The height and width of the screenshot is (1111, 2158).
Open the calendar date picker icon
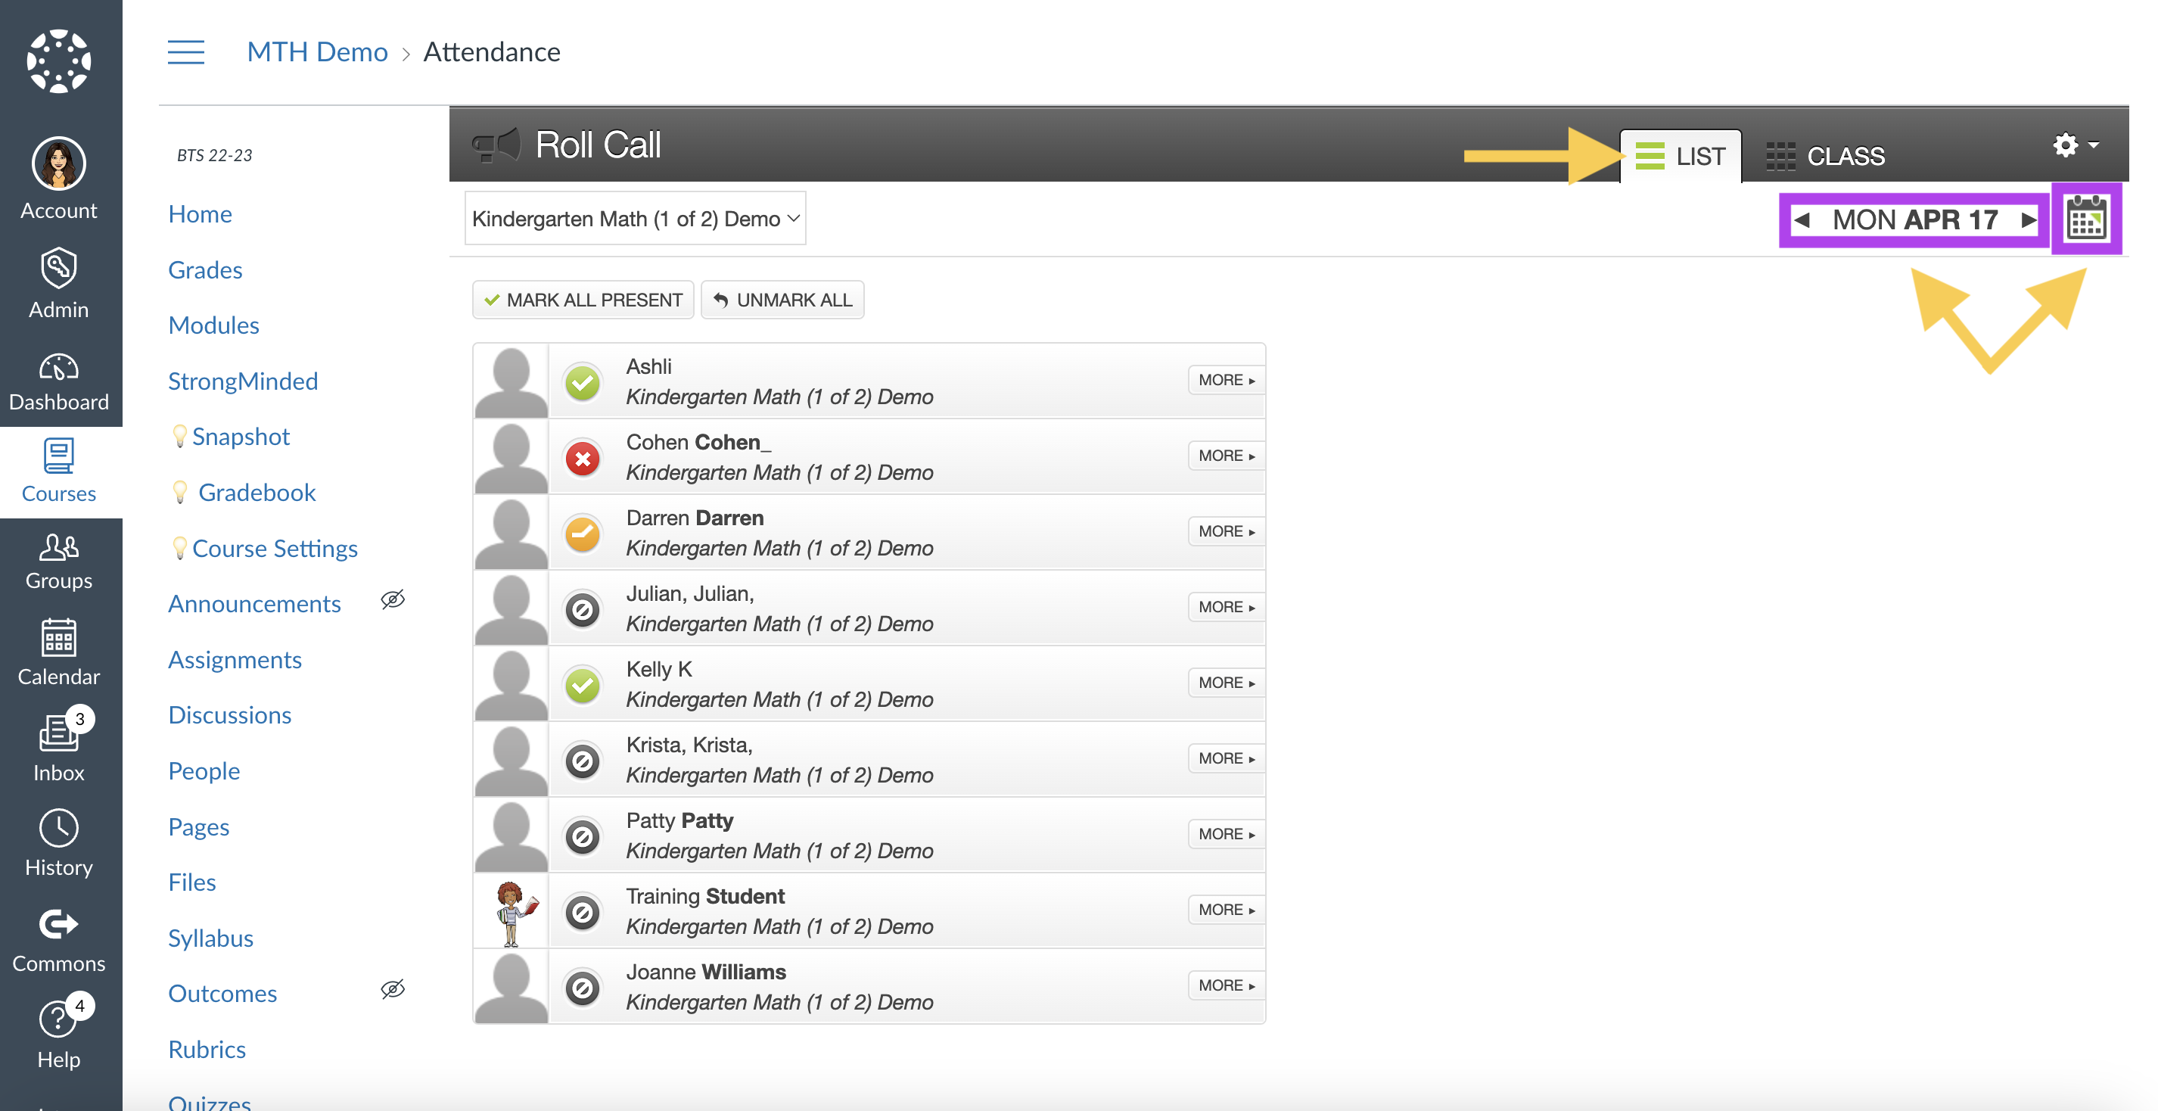click(2086, 219)
